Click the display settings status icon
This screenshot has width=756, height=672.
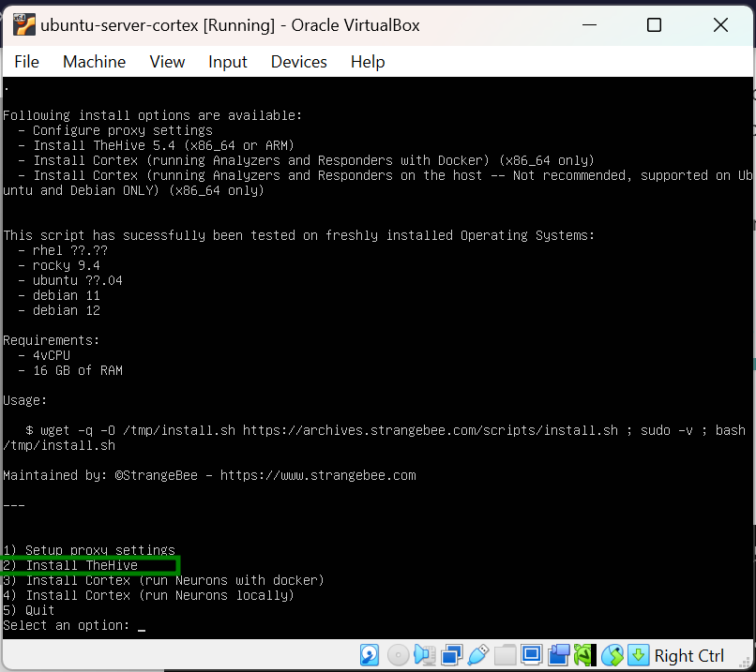coord(532,656)
